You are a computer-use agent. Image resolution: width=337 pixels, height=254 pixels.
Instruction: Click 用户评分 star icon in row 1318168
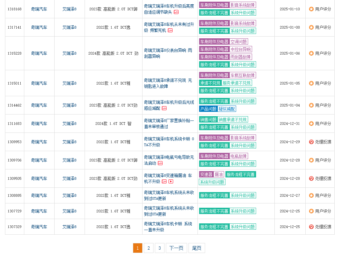[311, 9]
